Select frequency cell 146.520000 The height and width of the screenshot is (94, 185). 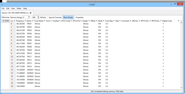click(21, 86)
